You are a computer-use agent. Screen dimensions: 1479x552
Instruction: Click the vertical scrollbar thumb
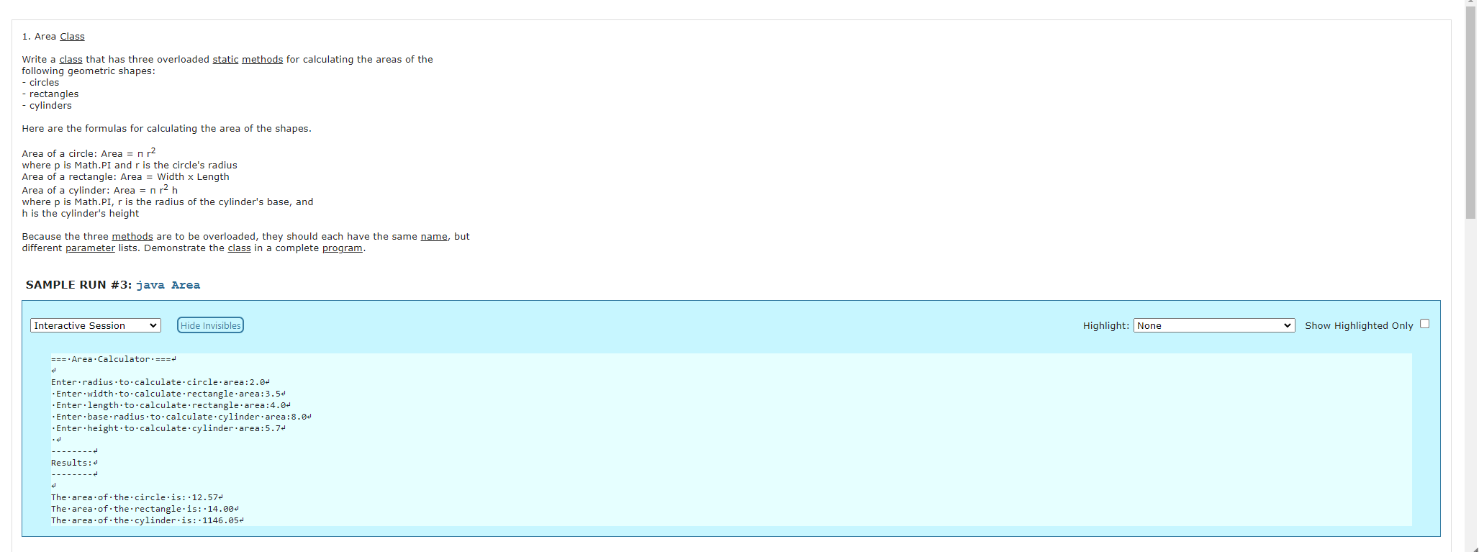click(x=1471, y=112)
